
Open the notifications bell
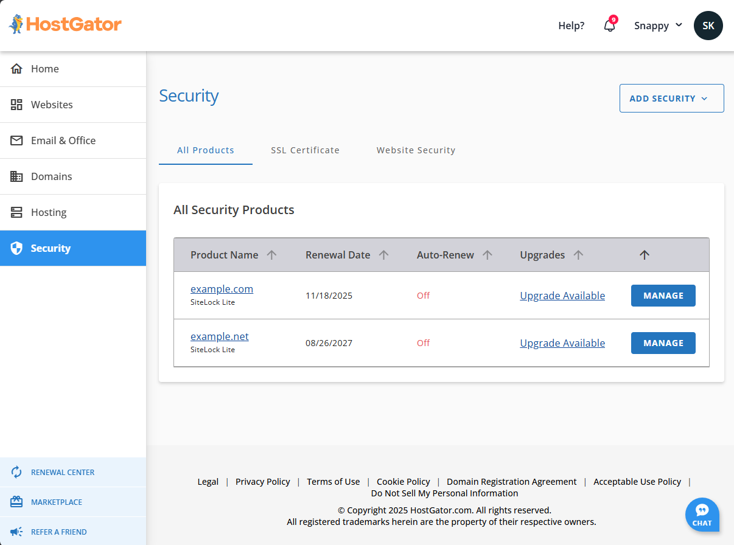(609, 26)
